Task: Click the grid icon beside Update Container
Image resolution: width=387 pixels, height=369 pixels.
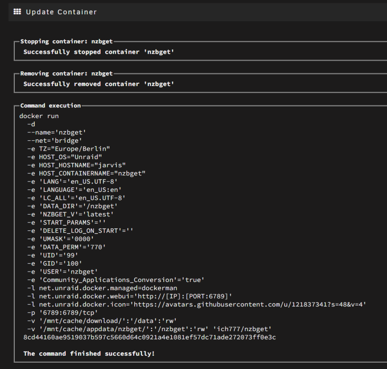Action: [17, 12]
